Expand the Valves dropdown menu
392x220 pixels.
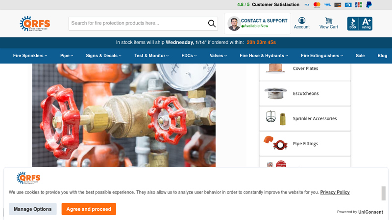[218, 56]
